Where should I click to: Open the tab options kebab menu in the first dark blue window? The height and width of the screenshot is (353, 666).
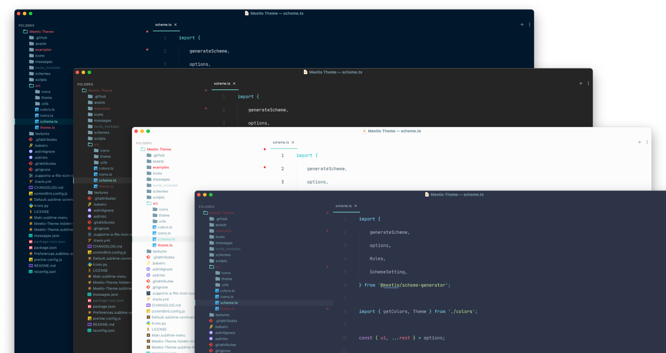530,25
